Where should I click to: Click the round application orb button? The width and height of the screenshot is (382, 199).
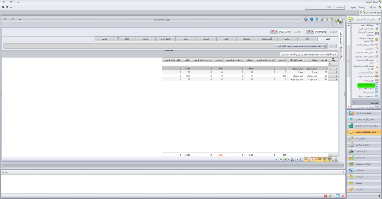339,21
